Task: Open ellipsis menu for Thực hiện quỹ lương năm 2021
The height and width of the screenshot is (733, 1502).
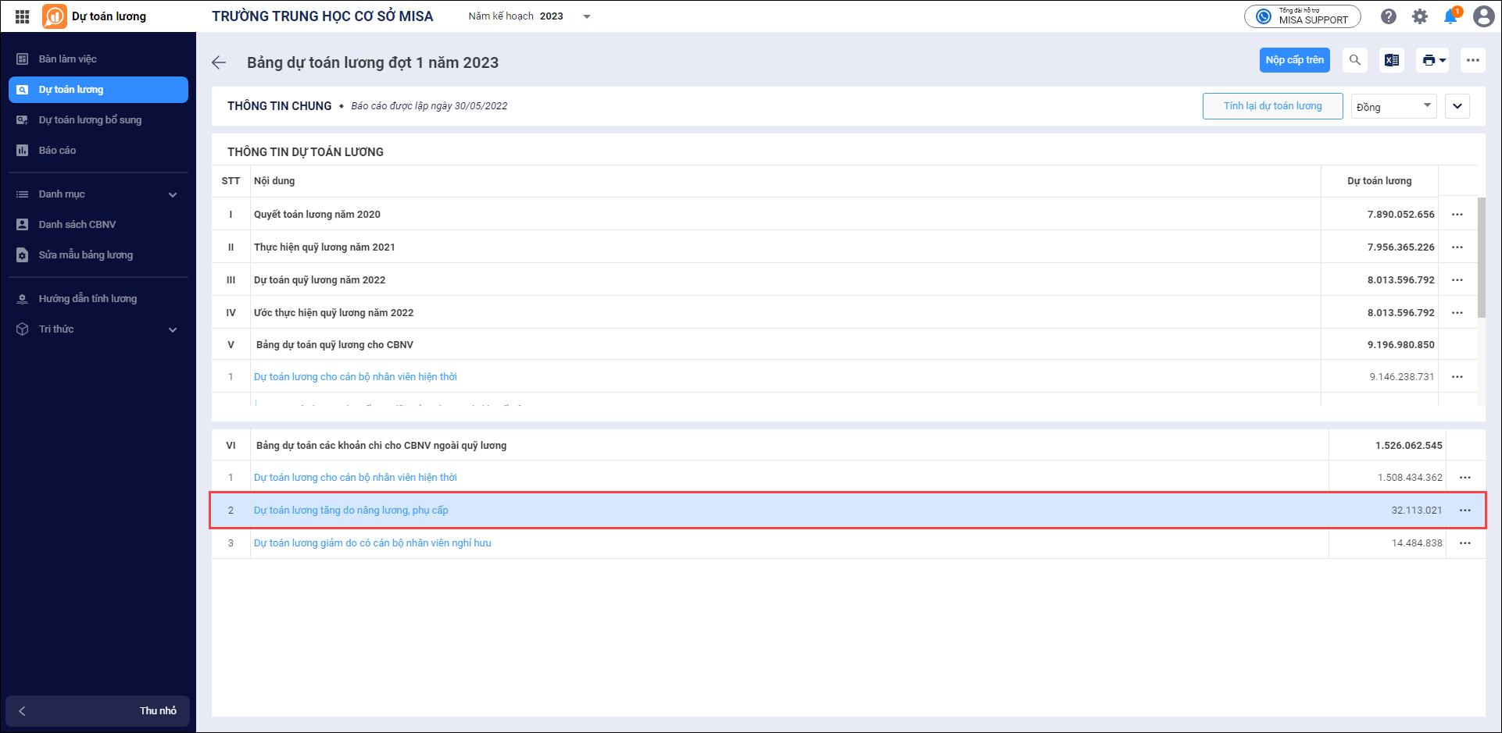Action: (1457, 247)
